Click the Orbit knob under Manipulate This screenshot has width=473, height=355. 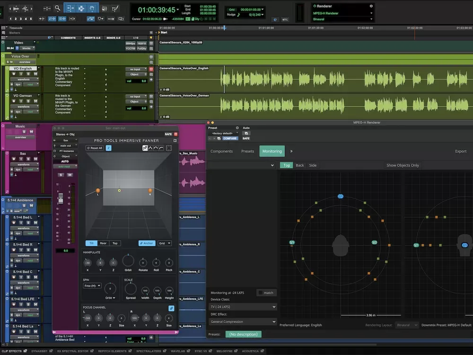(x=128, y=261)
